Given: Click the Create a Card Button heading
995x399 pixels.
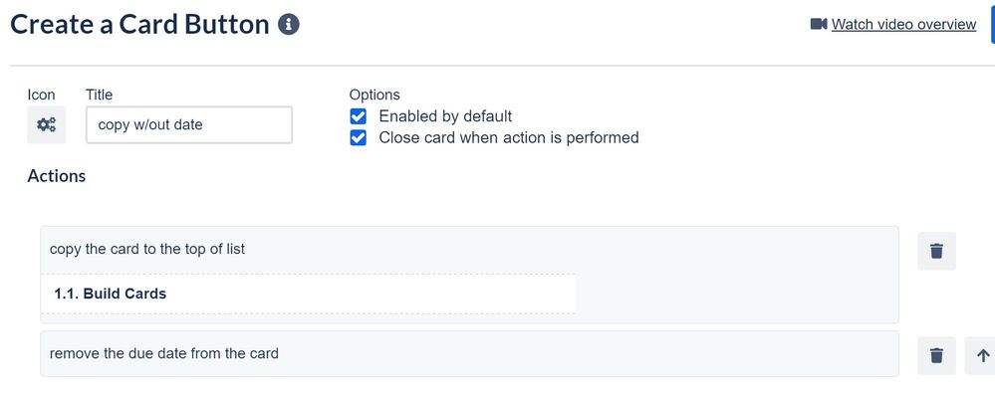Looking at the screenshot, I should tap(139, 25).
